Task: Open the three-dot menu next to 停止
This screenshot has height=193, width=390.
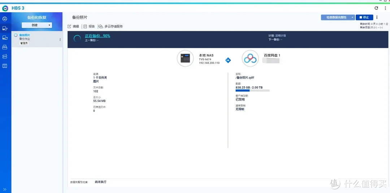Action: (x=377, y=17)
